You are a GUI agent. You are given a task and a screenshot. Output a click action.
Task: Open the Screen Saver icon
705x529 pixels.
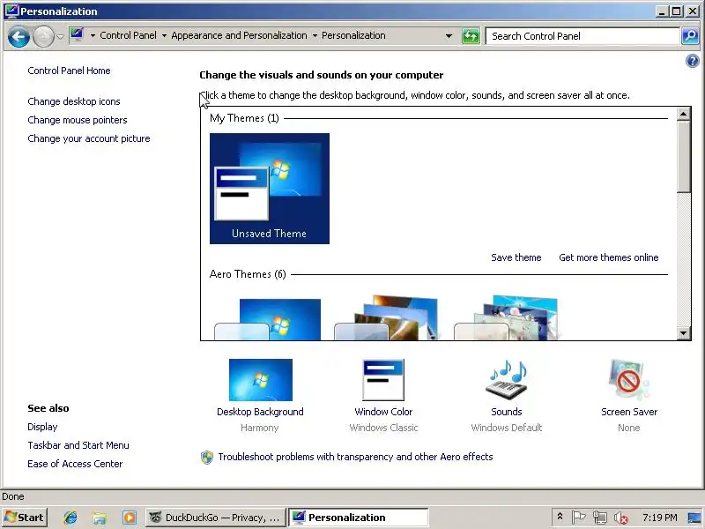(x=629, y=380)
